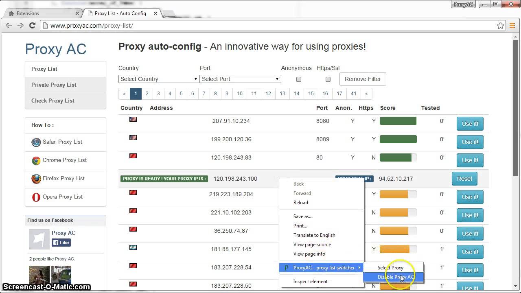The image size is (521, 293).
Task: Click the flag icon for 221.10.102.203
Action: [133, 211]
